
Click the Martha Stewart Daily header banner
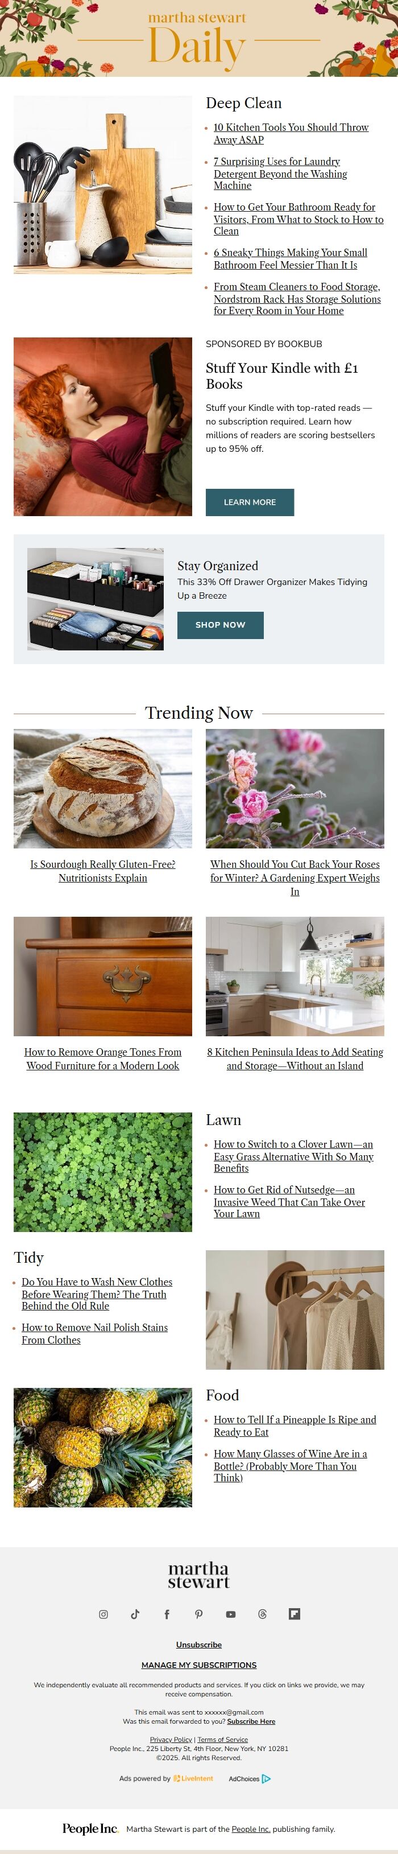[198, 38]
